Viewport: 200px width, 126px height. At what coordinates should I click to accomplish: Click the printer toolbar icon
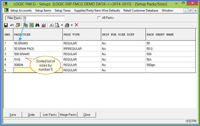[67, 25]
